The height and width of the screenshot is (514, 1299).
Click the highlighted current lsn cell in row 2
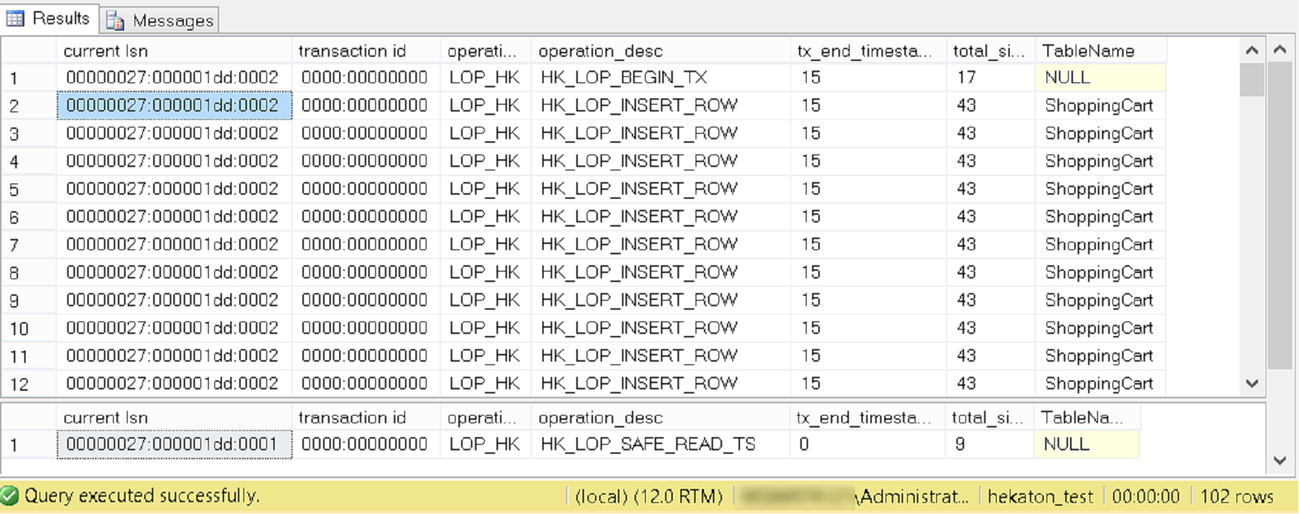coord(174,105)
